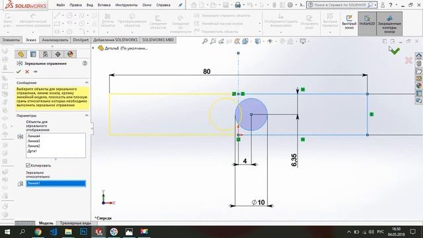Open File Explorer folder icon in task pane
423x238 pixels.
tap(418, 71)
